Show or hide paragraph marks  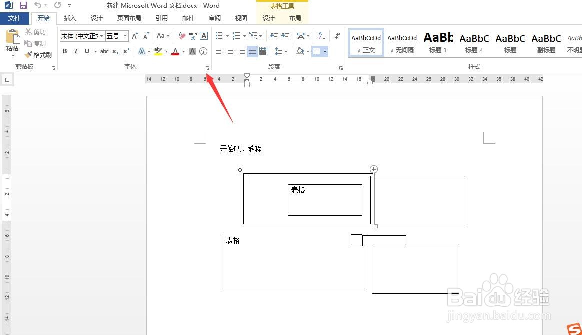[337, 36]
